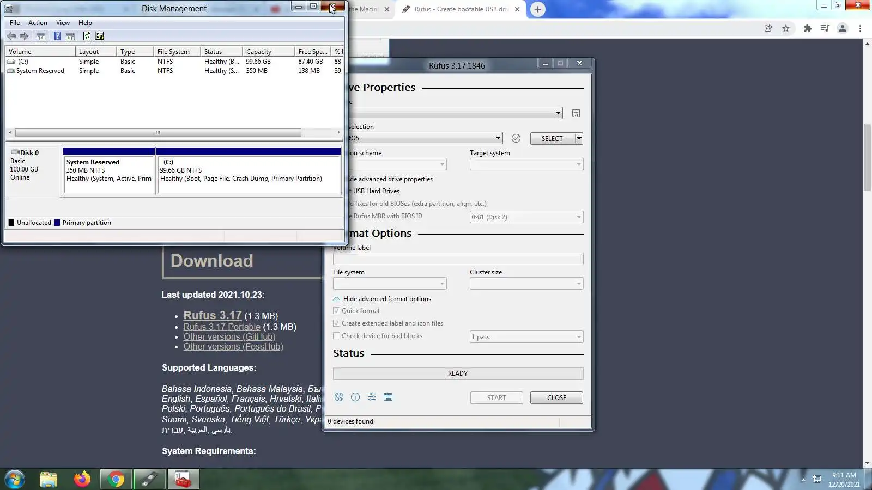Open the SELECT button's dropdown arrow
The width and height of the screenshot is (872, 490).
pos(579,139)
